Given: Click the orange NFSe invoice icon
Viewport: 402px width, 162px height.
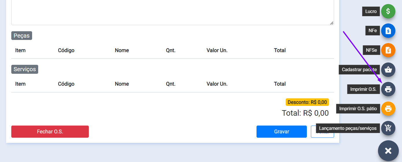Looking at the screenshot, I should coord(388,50).
